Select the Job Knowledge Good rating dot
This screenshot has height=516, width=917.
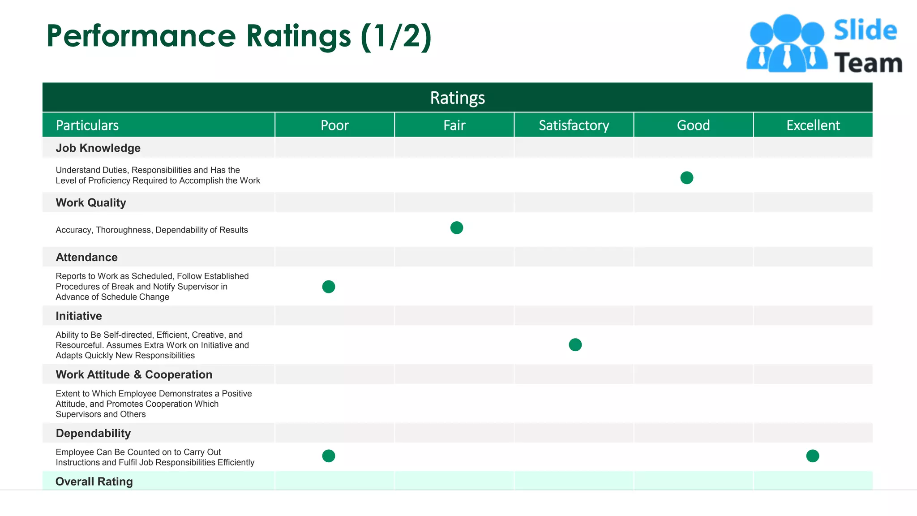point(686,178)
